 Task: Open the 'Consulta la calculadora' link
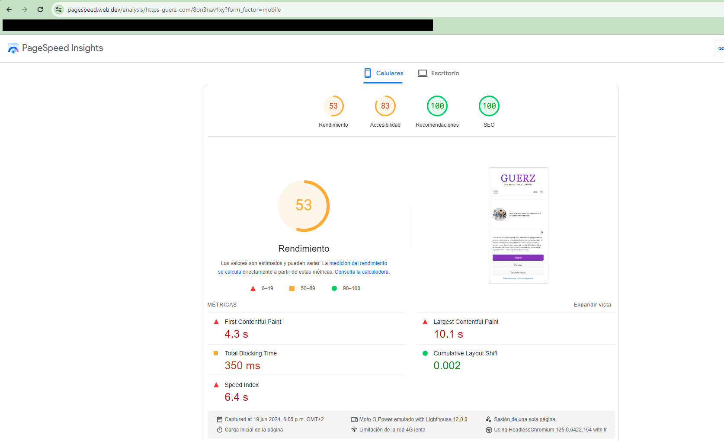pyautogui.click(x=362, y=272)
